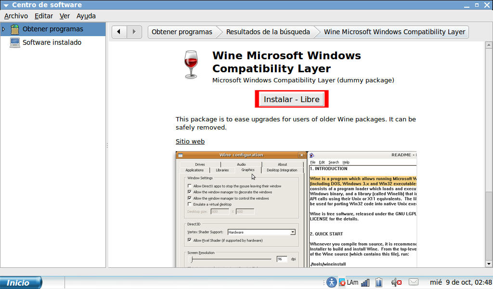
Task: Open the Editar menu
Action: (x=44, y=16)
